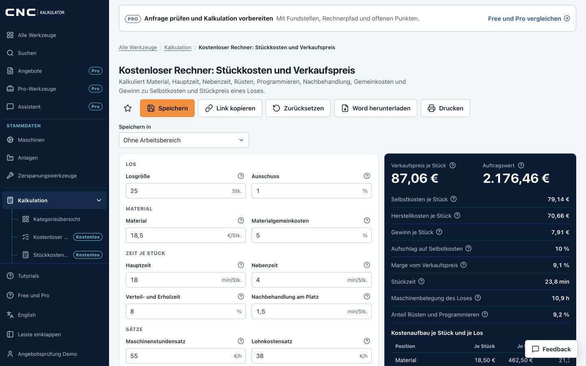Open Suchen in the sidebar
This screenshot has height=366, width=586.
[x=55, y=53]
